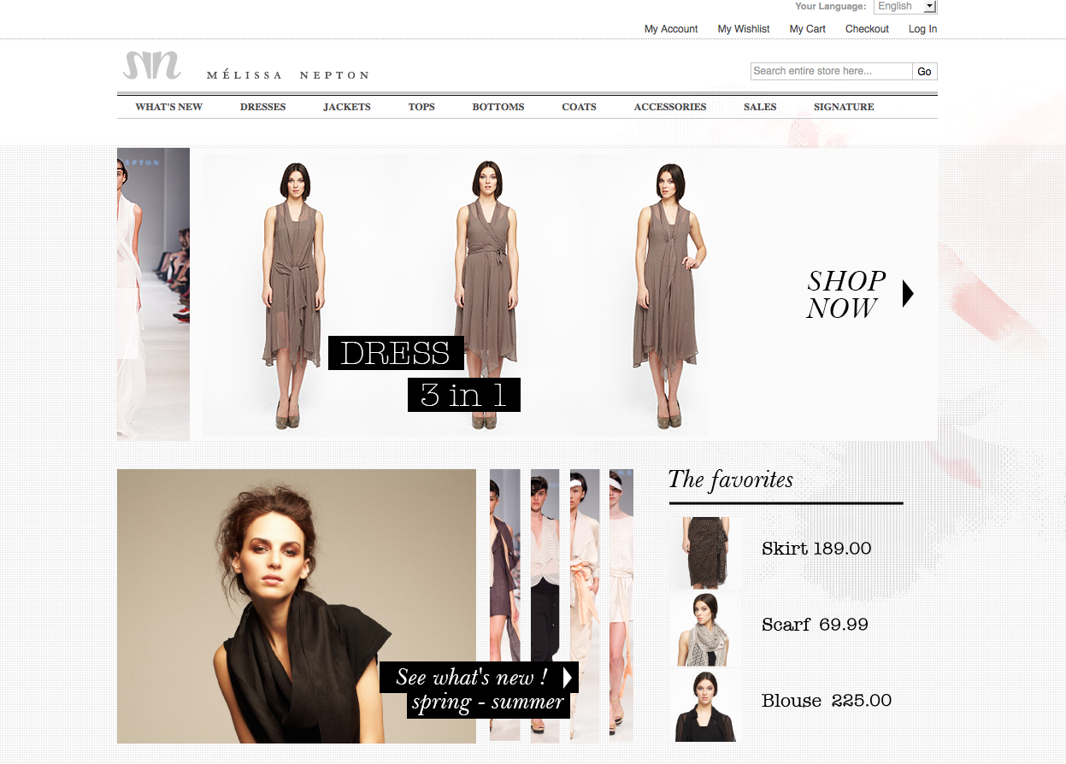This screenshot has height=764, width=1066.
Task: Navigate to the Jackets section
Action: [347, 107]
